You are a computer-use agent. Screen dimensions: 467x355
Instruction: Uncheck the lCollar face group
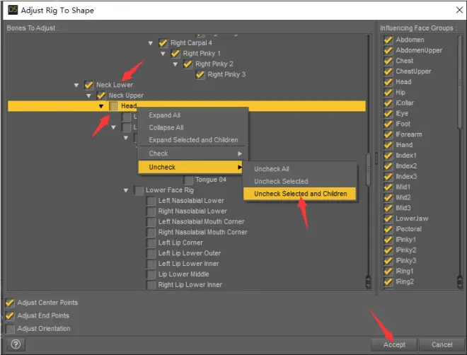pos(388,103)
